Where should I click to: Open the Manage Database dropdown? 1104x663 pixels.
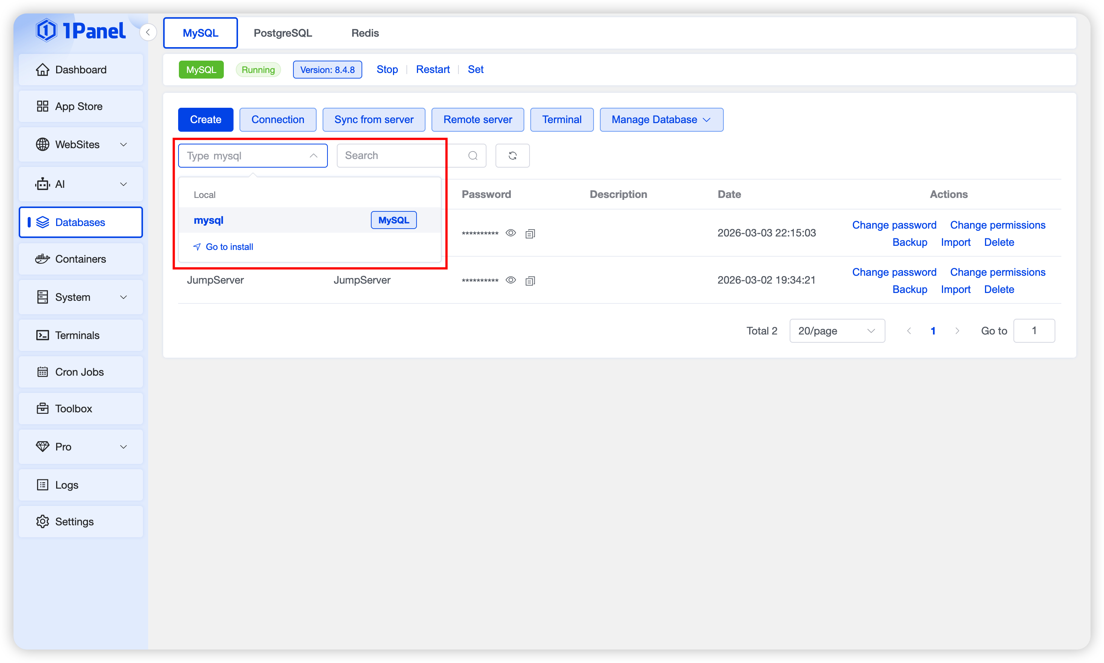tap(661, 120)
